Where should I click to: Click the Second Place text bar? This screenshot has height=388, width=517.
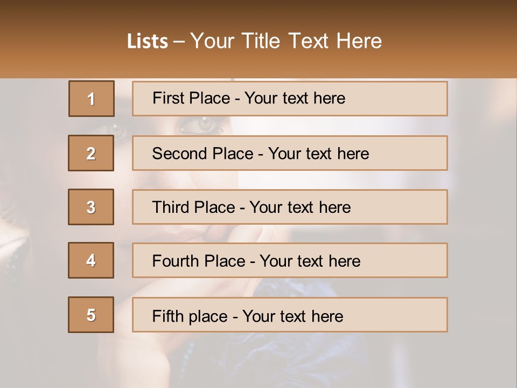tap(290, 153)
